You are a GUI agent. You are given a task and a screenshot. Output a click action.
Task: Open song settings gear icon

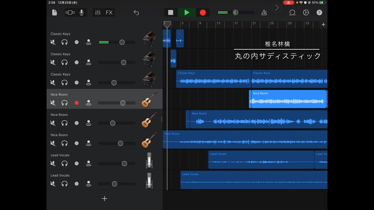306,12
